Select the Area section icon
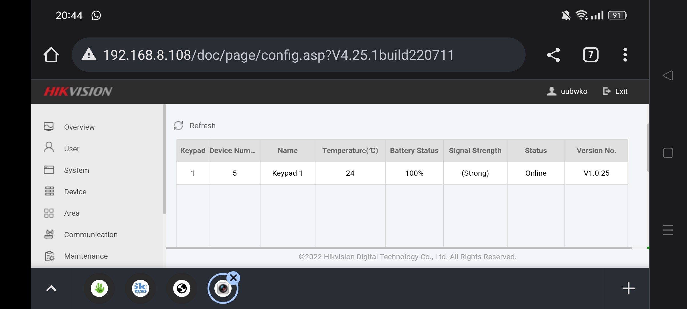This screenshot has height=309, width=687. click(x=48, y=213)
